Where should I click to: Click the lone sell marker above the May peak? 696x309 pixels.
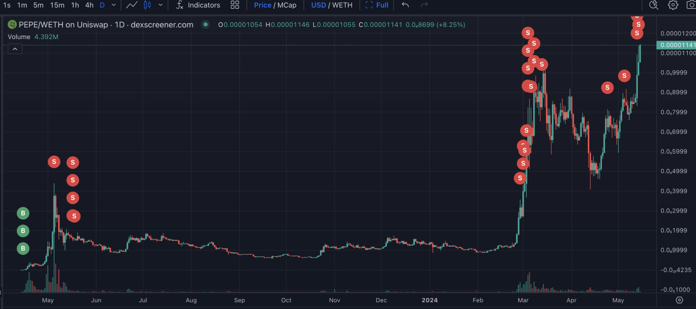coord(54,161)
